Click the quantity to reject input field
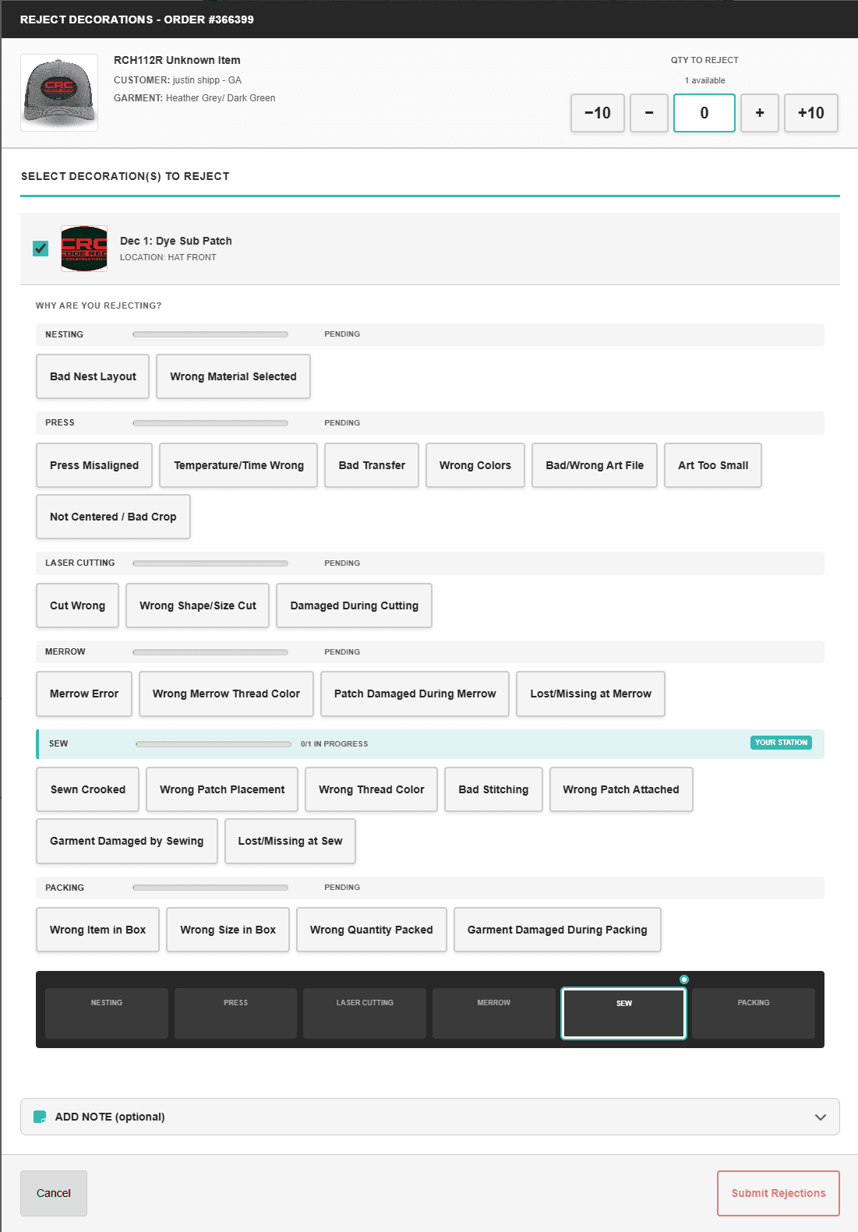This screenshot has width=858, height=1232. coord(704,113)
